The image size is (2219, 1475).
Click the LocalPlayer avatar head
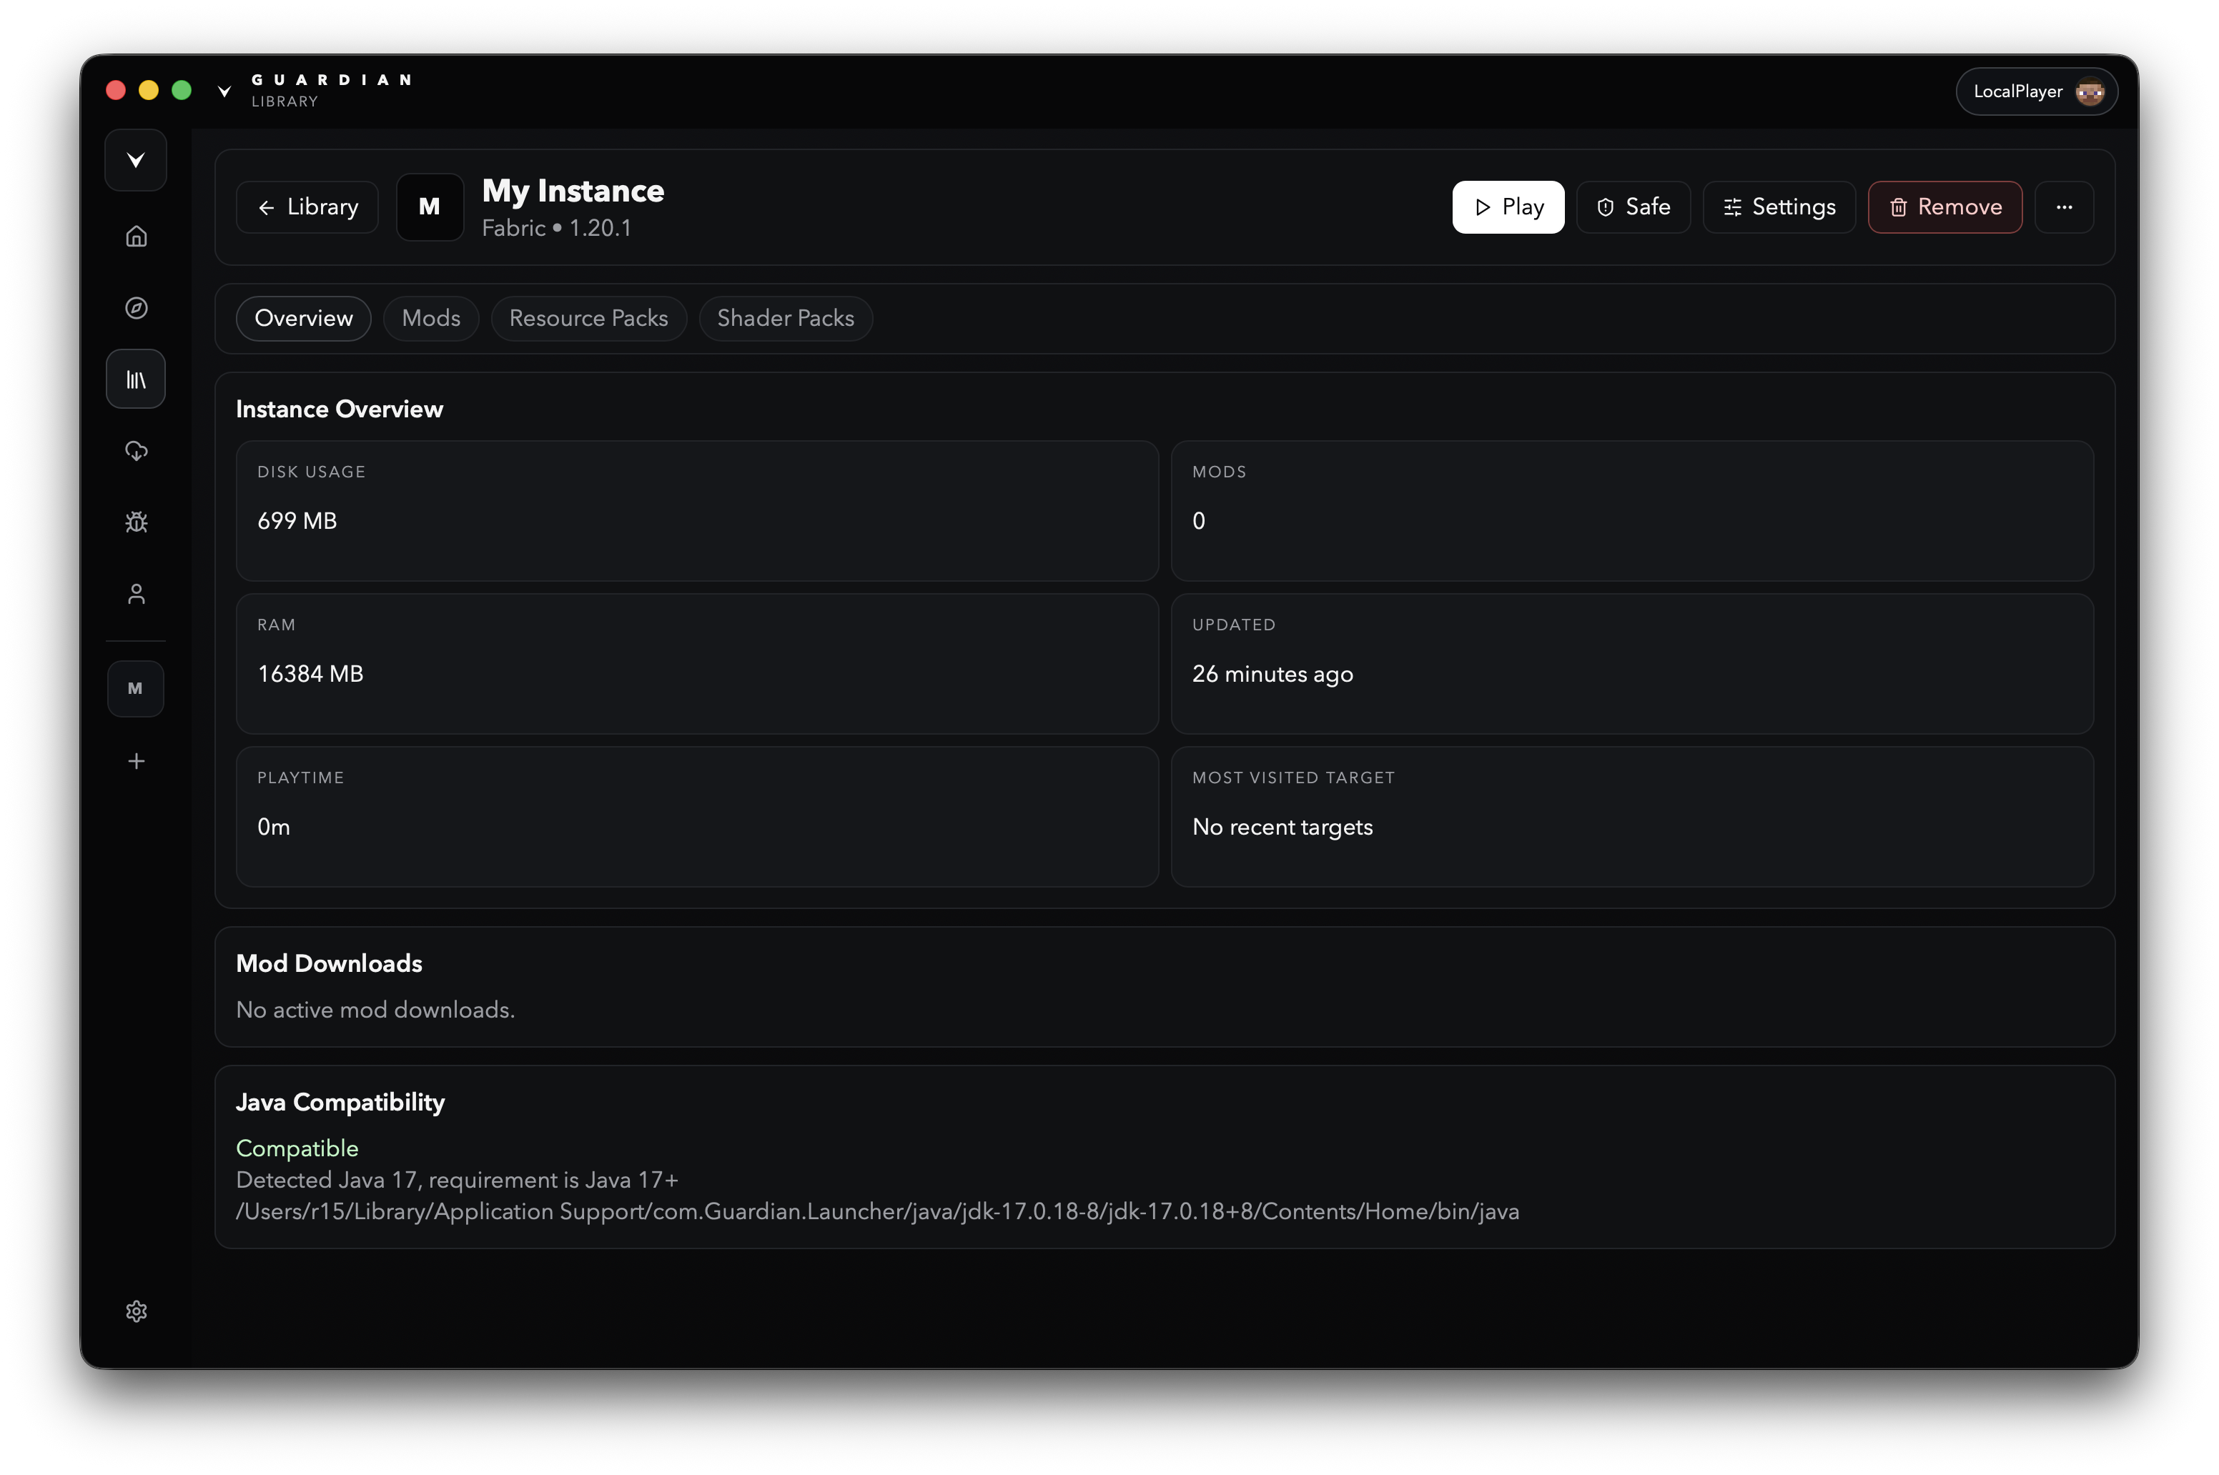click(x=2090, y=91)
